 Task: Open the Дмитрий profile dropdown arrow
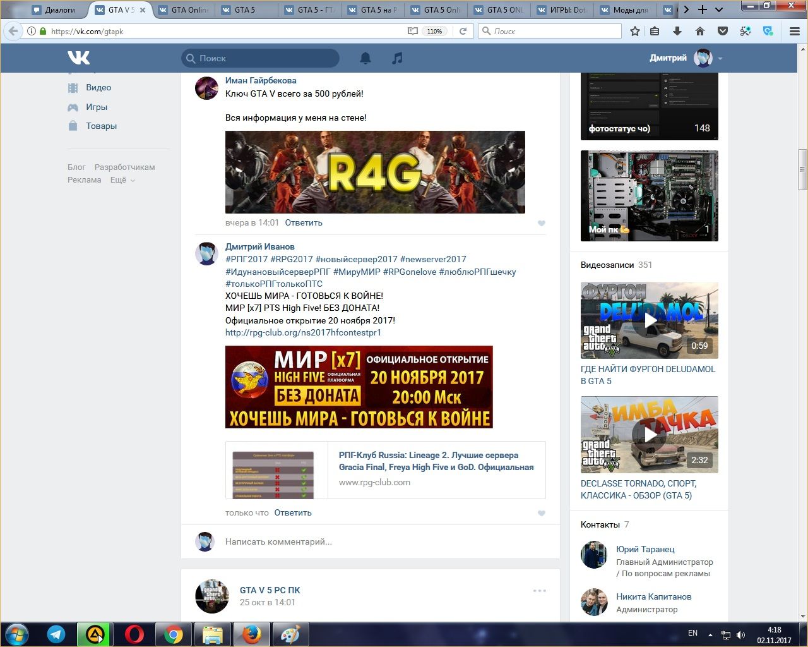[x=720, y=59]
